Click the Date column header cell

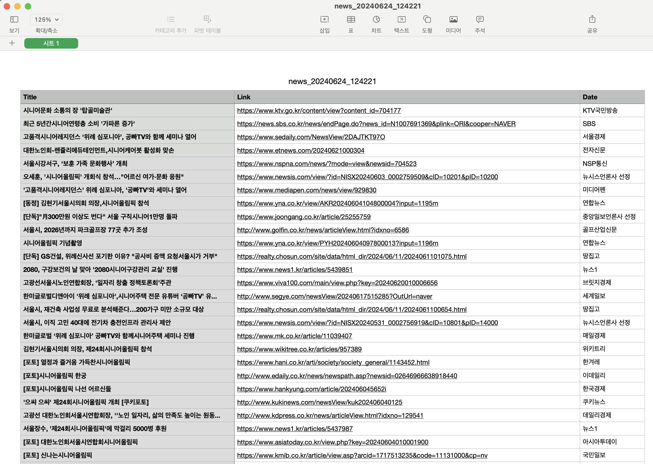point(612,97)
